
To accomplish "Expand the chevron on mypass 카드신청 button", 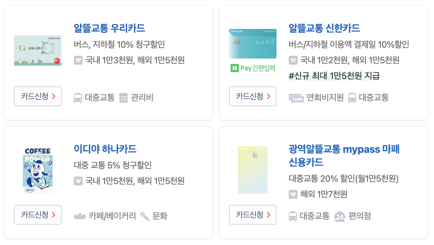I will 269,215.
